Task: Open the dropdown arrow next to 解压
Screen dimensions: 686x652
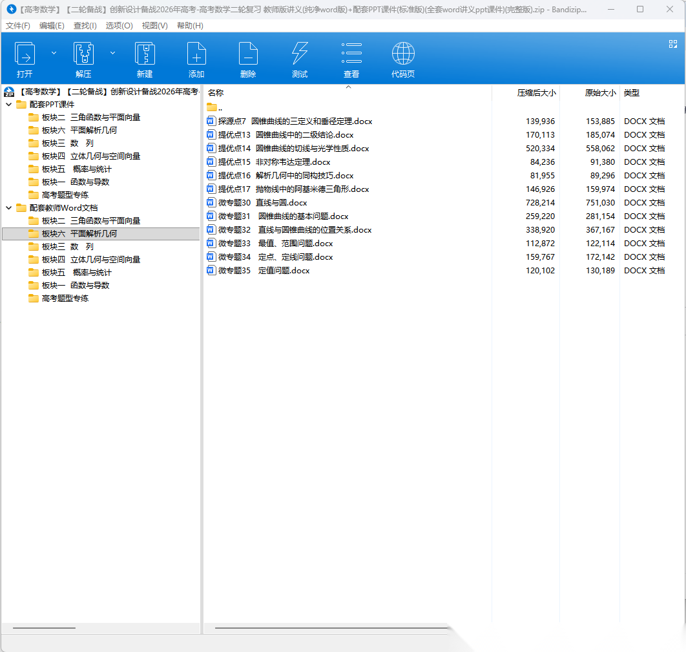Action: pyautogui.click(x=112, y=53)
